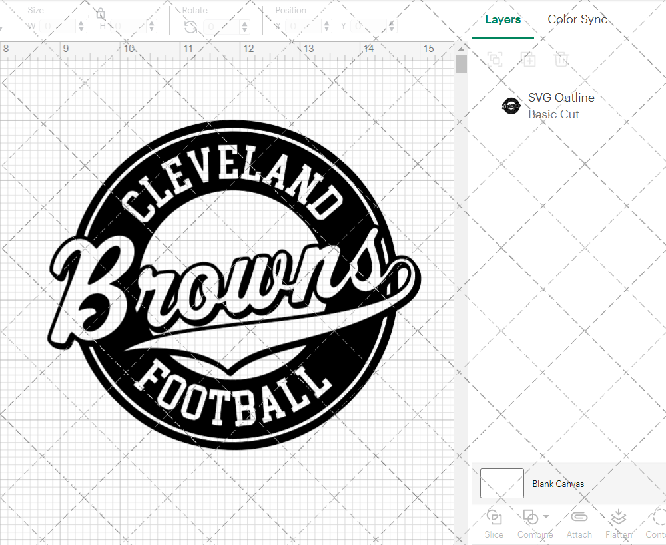The height and width of the screenshot is (545, 666).
Task: Expand the Combine dropdown arrow
Action: point(546,516)
